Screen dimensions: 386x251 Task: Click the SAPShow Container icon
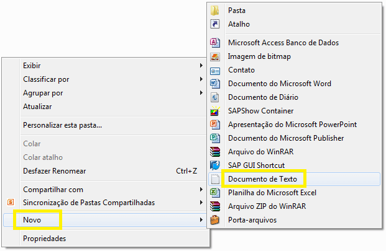(x=215, y=111)
